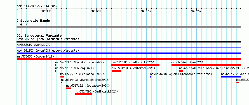
Task: Click the 34320k ruler tick label
Action: [x=196, y=11]
